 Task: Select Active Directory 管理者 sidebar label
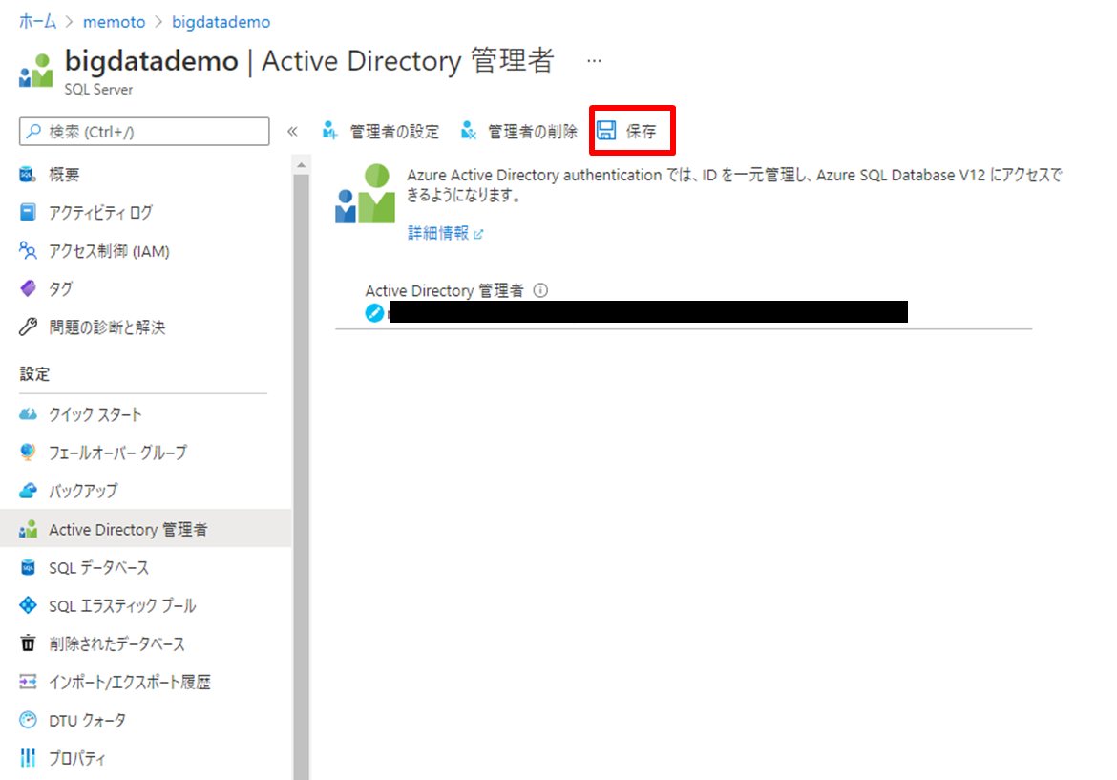point(128,529)
